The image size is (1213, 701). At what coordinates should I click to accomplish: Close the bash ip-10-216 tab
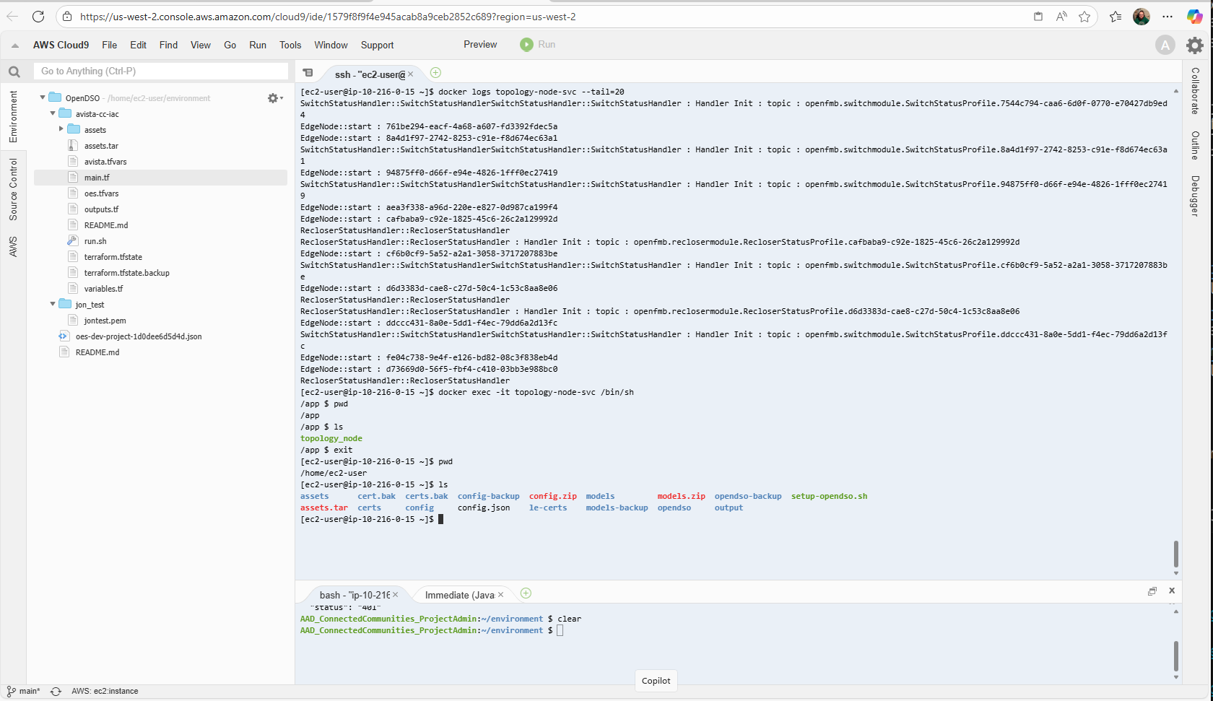click(x=395, y=594)
